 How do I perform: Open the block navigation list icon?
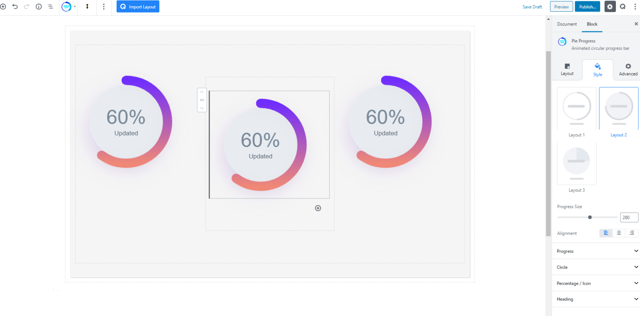[x=50, y=7]
